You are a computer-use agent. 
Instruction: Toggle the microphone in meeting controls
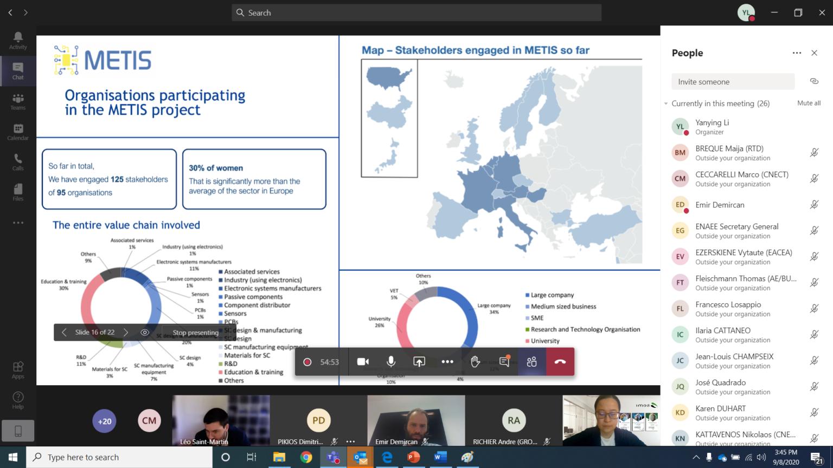coord(391,362)
